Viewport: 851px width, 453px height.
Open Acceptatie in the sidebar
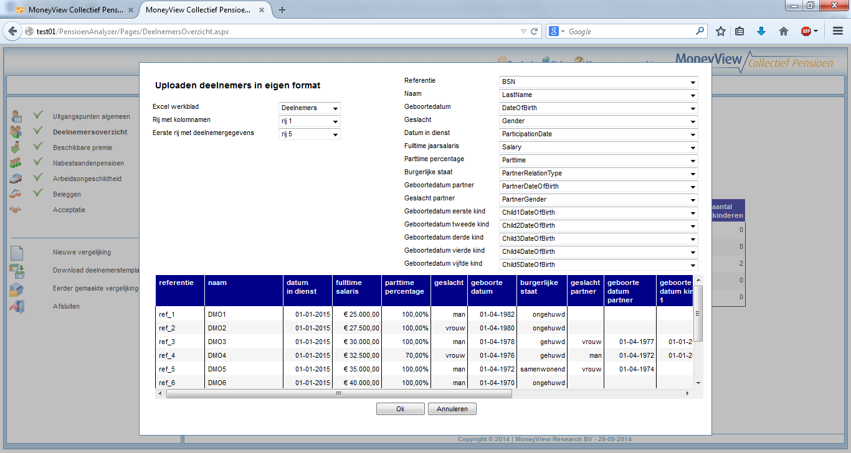(69, 210)
